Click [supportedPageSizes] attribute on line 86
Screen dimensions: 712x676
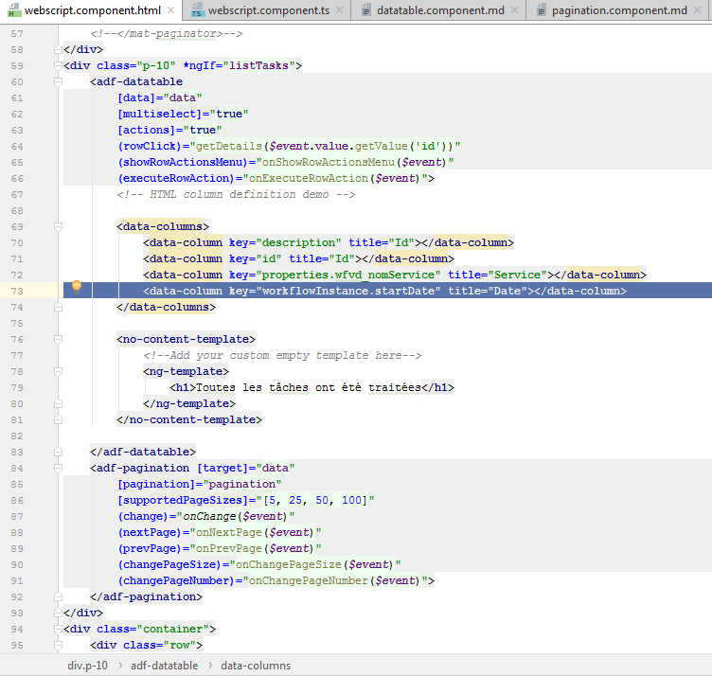(x=183, y=500)
